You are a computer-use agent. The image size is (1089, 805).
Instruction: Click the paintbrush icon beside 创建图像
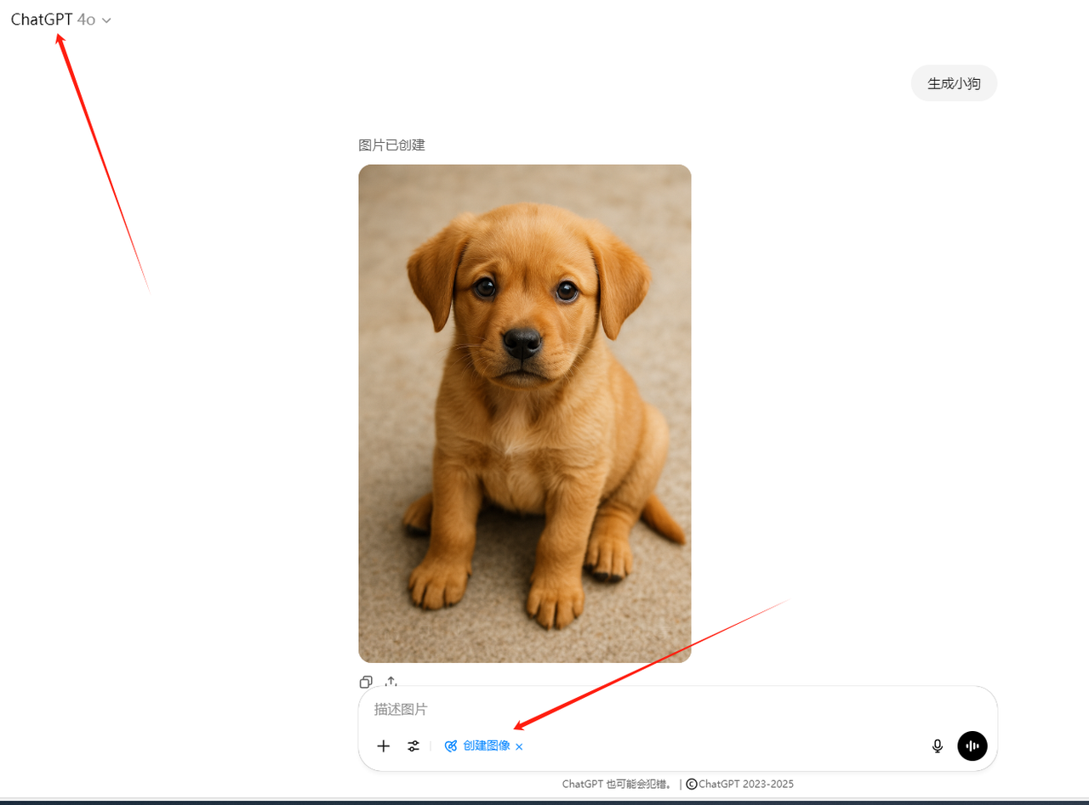[451, 745]
